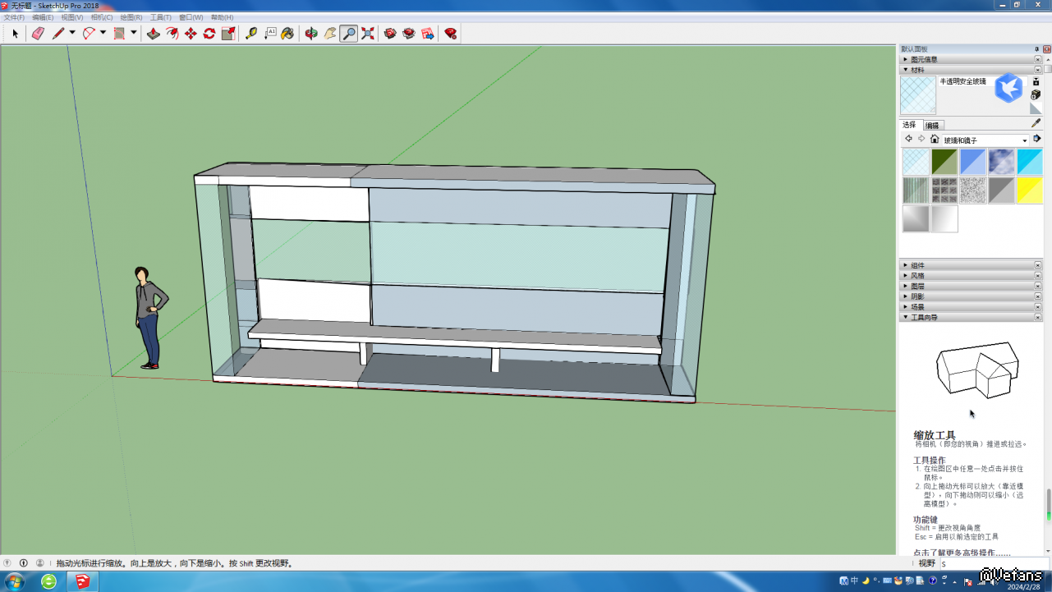Expand the 图层 panel section
The image size is (1052, 592).
917,286
